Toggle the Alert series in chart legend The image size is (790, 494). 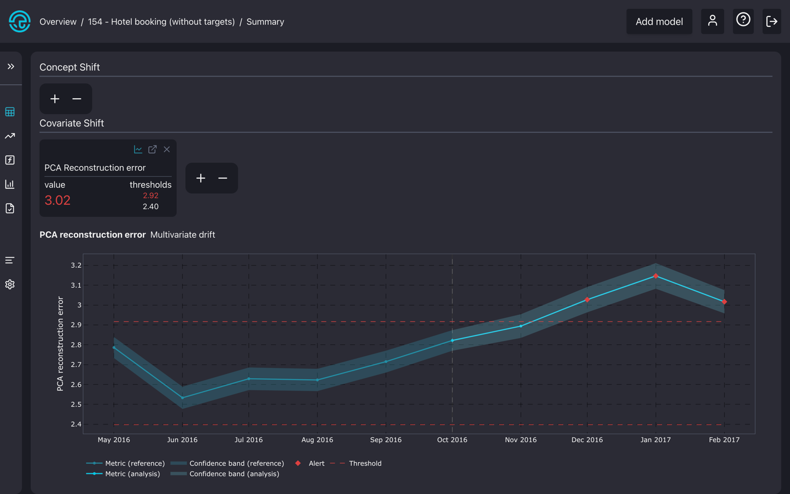(x=310, y=463)
